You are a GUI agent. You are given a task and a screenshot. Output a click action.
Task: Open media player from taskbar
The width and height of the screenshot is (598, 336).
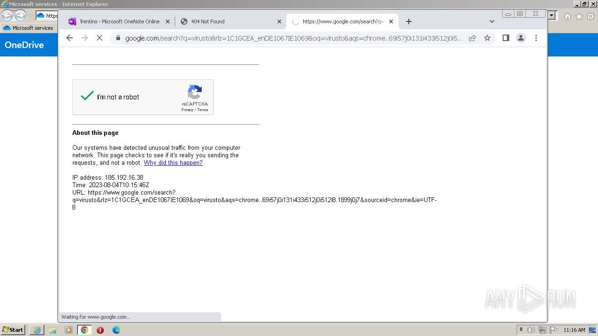coord(69,330)
